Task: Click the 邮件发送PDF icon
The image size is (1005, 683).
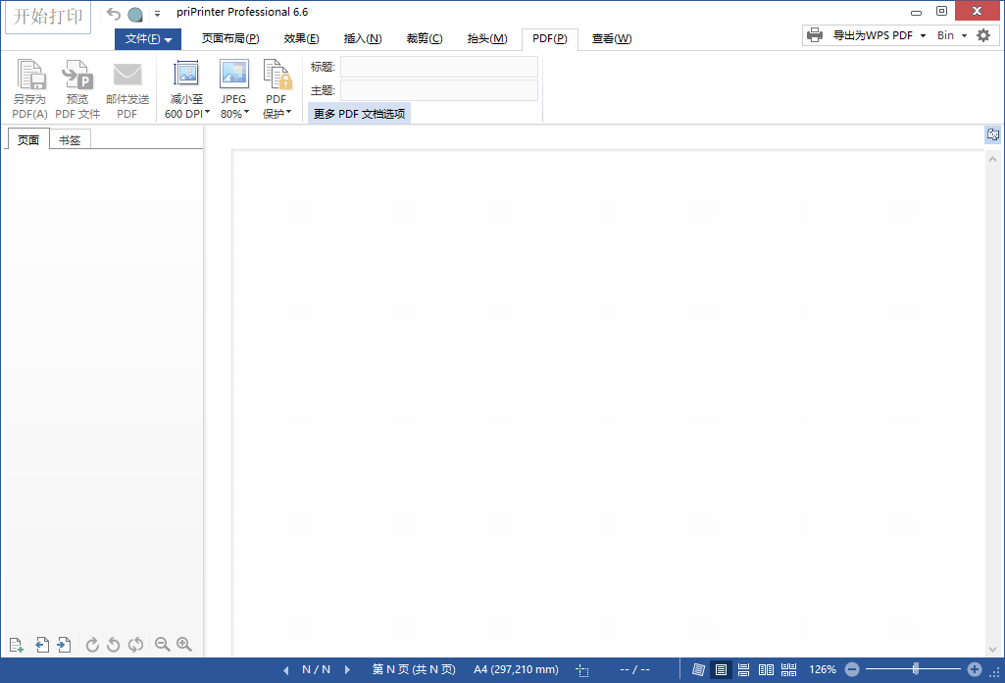Action: pyautogui.click(x=126, y=86)
